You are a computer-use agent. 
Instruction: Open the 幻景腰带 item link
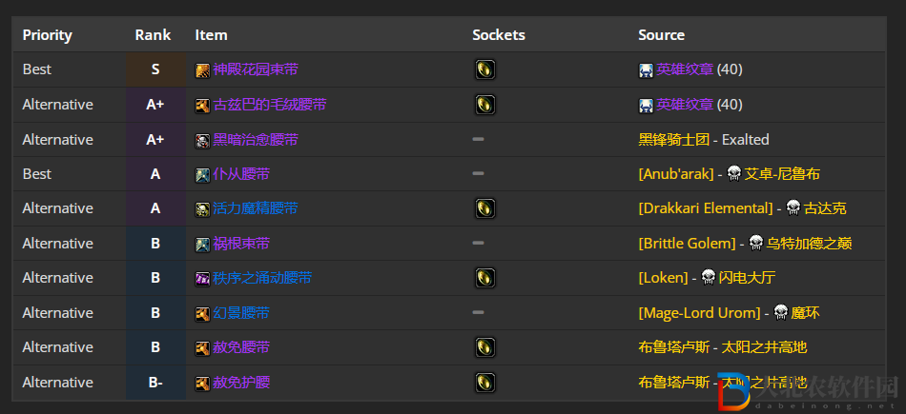(x=241, y=313)
